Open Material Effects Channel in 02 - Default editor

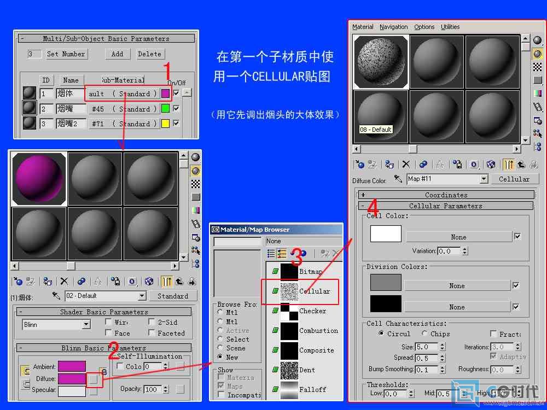pos(132,282)
